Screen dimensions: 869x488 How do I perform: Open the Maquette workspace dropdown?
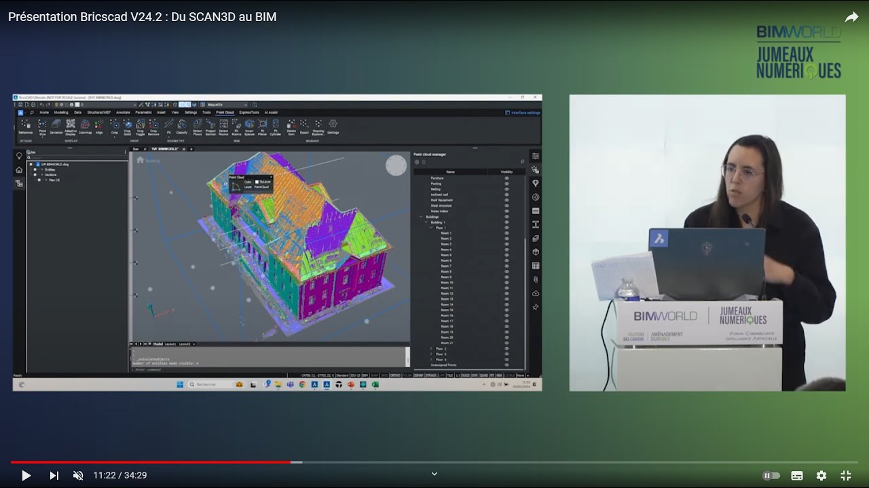[227, 105]
